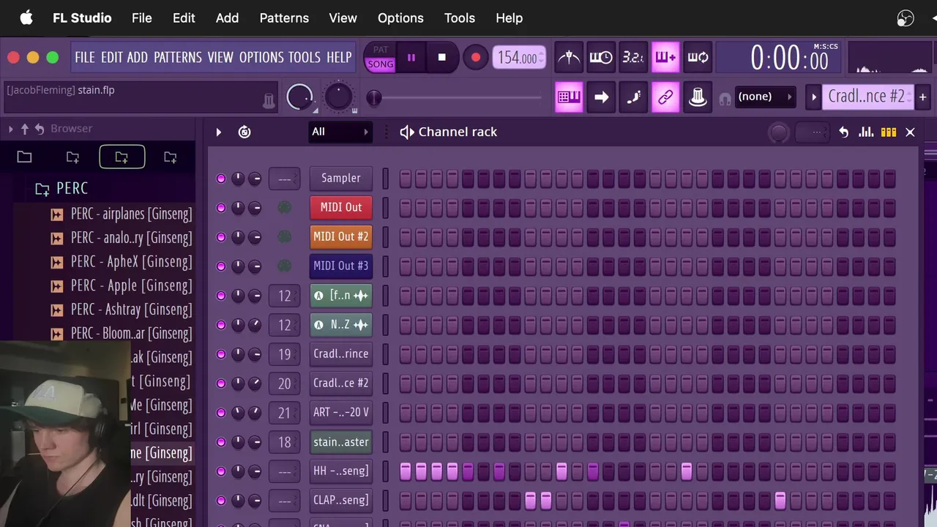The height and width of the screenshot is (527, 937).
Task: Click the selected browser folder tab icon
Action: pos(122,157)
